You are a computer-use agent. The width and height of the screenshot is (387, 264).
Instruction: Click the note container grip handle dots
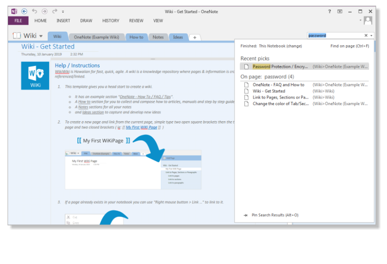pyautogui.click(x=153, y=59)
